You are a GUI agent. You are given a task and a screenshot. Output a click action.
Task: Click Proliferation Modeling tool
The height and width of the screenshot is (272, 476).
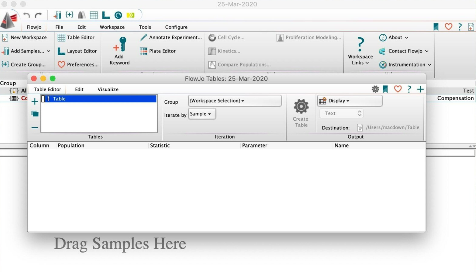[309, 37]
